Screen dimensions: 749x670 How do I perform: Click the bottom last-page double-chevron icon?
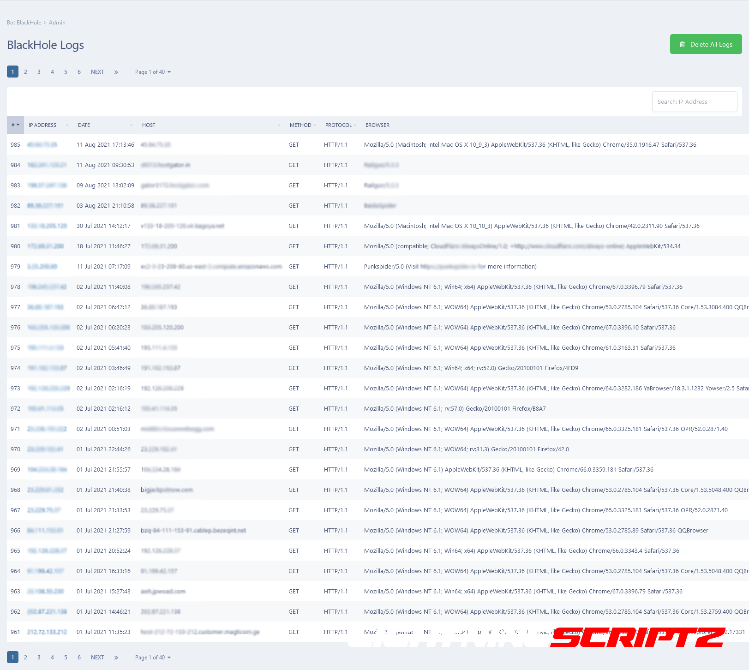116,658
